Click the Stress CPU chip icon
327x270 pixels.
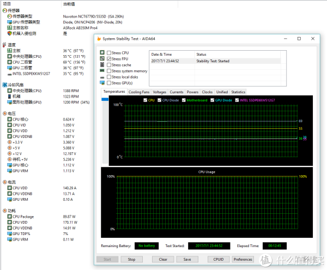[102, 52]
